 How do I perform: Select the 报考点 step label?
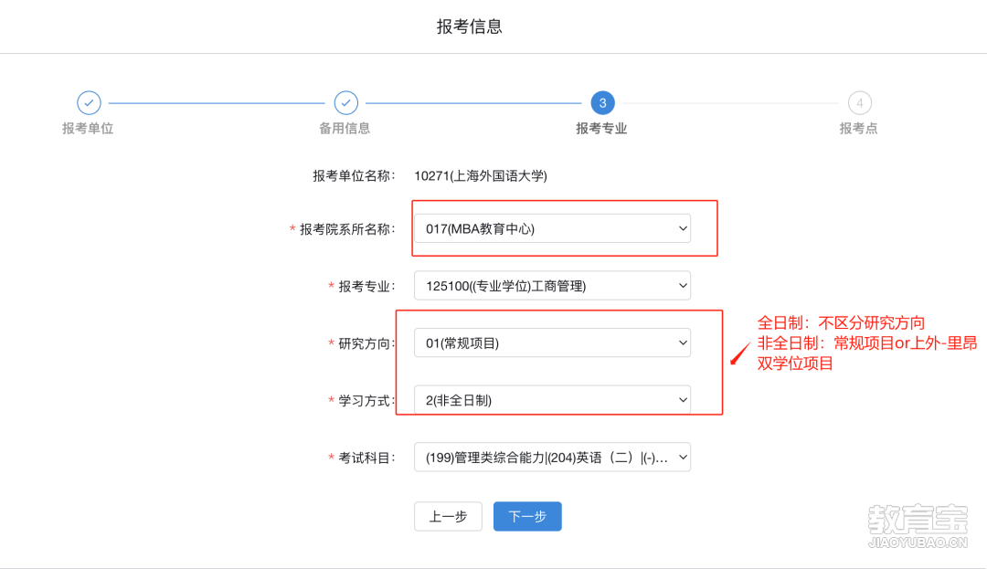[x=858, y=128]
